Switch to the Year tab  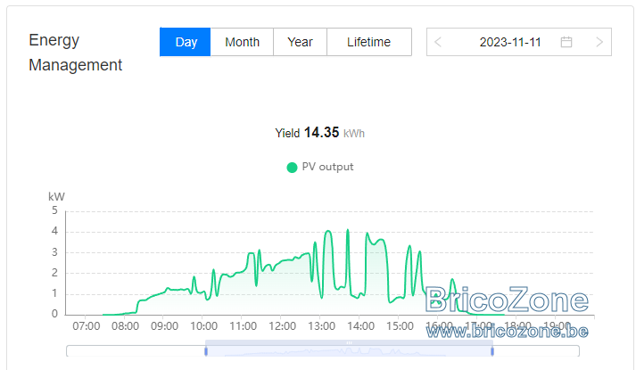click(300, 42)
